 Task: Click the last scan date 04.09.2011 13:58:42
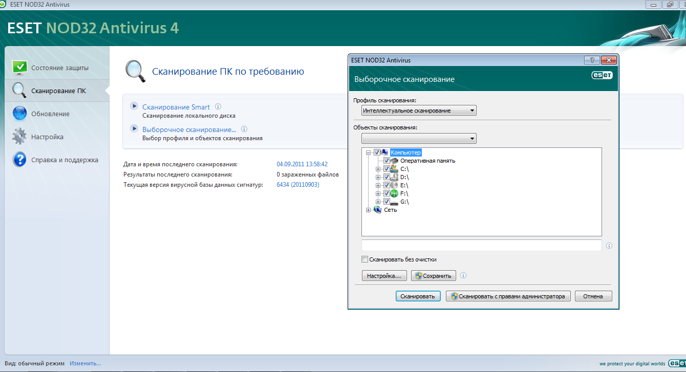pos(302,164)
